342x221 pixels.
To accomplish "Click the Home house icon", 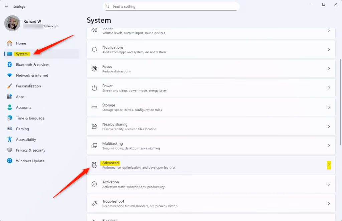I will 10,43.
